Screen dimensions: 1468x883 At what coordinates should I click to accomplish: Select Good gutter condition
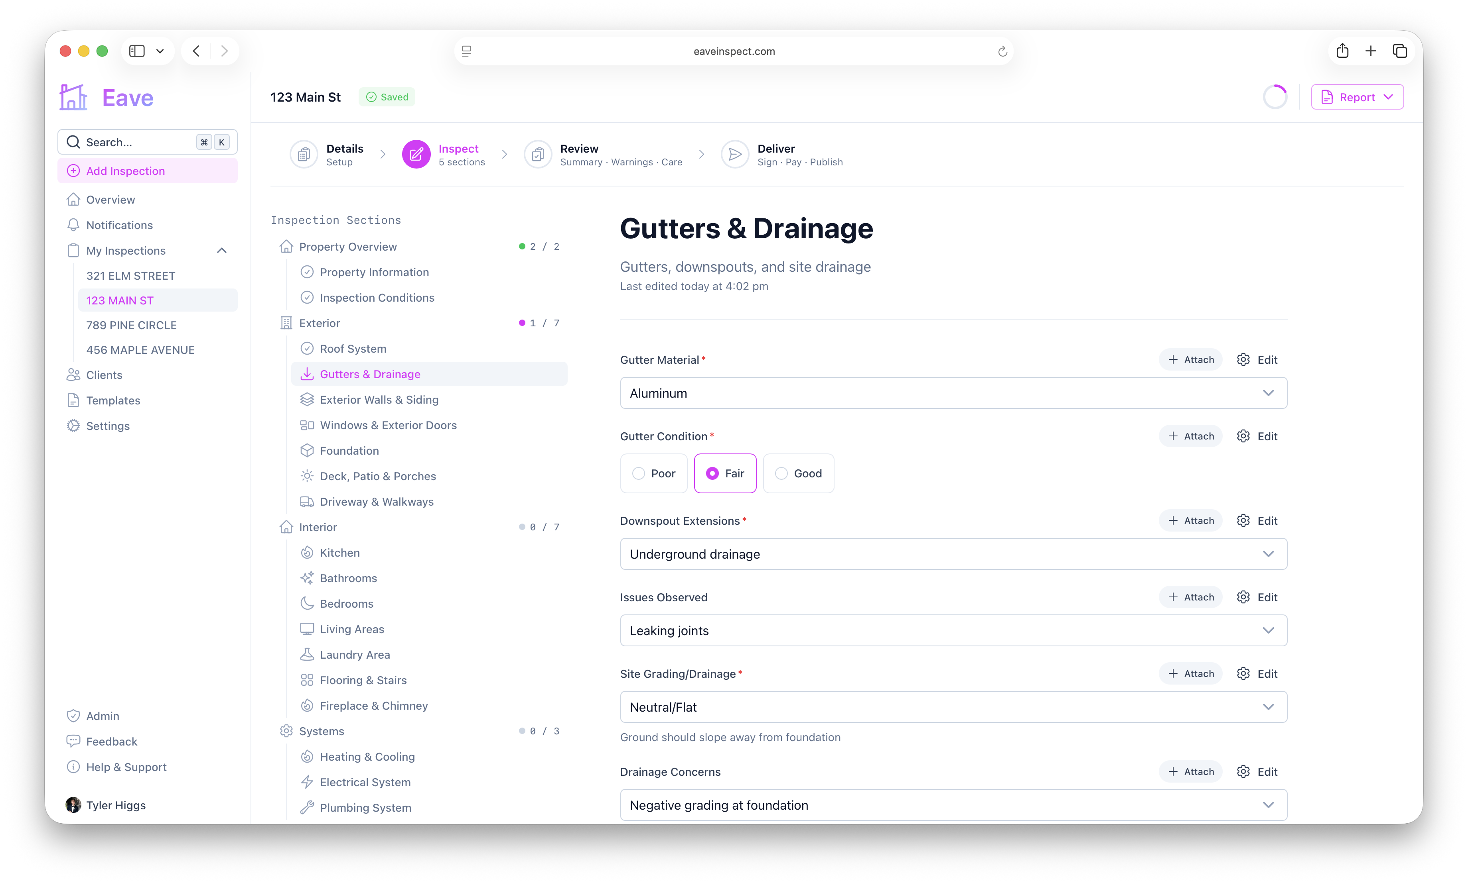coord(798,473)
